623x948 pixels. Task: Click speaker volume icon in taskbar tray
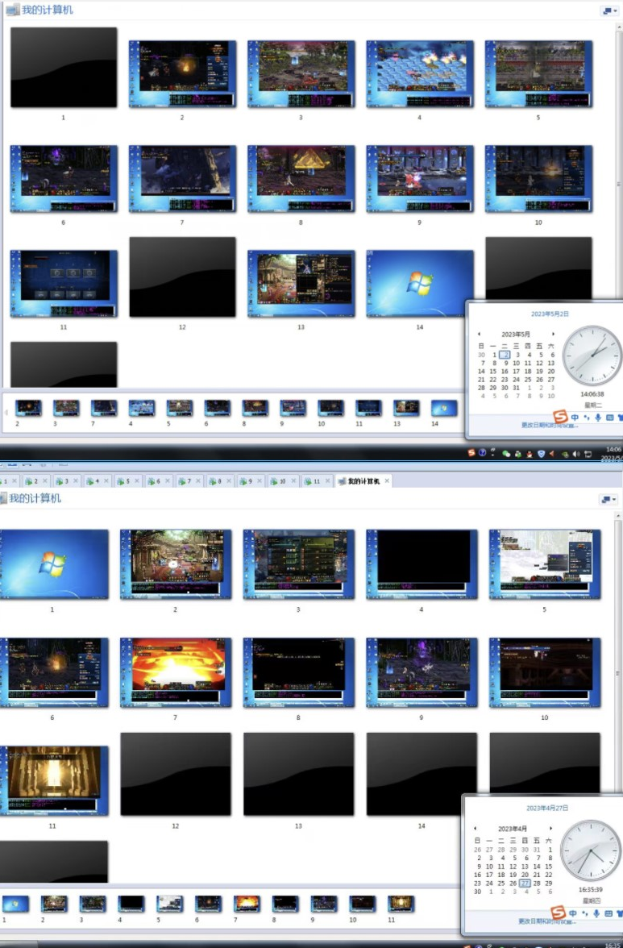pyautogui.click(x=576, y=453)
